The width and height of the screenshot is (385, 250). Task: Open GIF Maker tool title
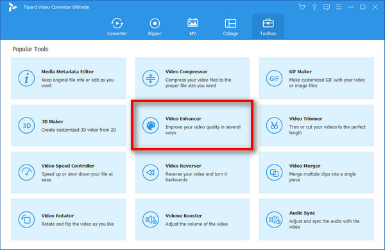pyautogui.click(x=300, y=71)
